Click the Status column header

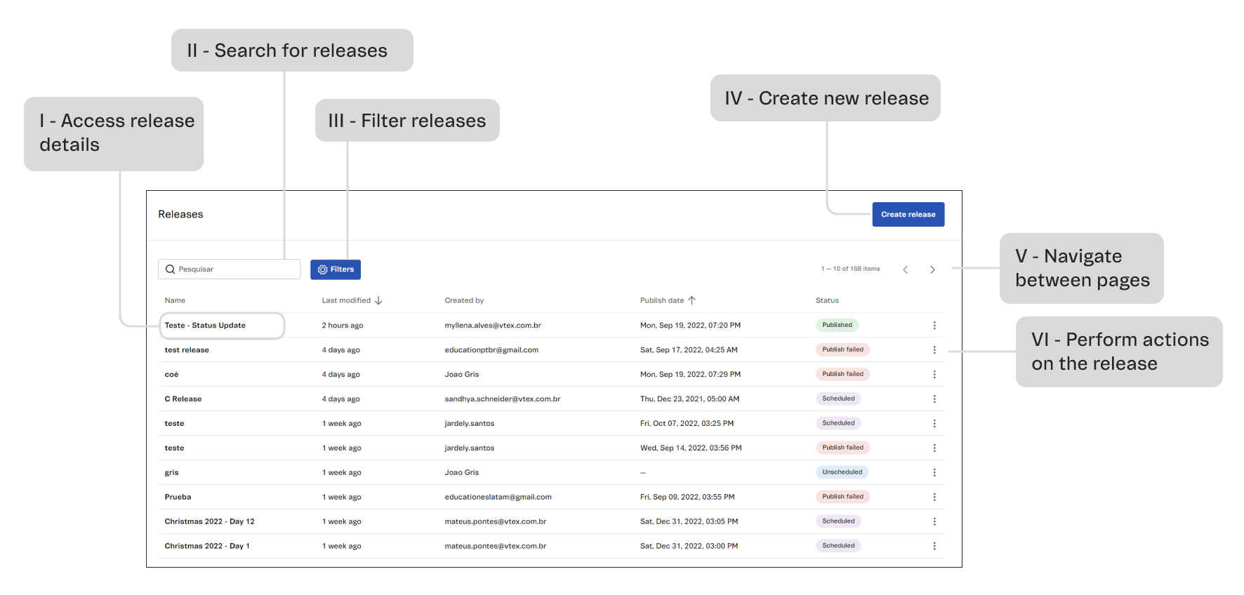pyautogui.click(x=827, y=300)
